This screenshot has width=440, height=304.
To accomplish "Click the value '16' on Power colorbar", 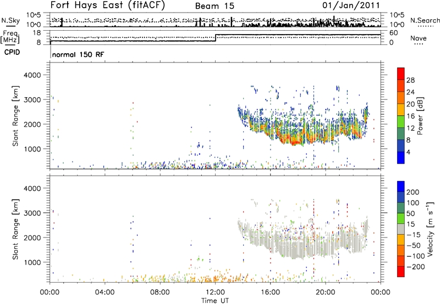I will coord(410,116).
